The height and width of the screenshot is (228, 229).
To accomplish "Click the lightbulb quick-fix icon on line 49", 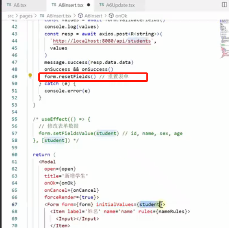I will (x=30, y=75).
